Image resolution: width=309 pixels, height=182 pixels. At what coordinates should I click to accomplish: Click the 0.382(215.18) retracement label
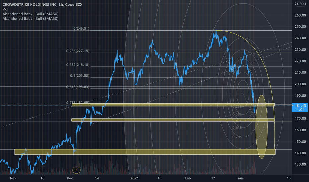pos(78,65)
